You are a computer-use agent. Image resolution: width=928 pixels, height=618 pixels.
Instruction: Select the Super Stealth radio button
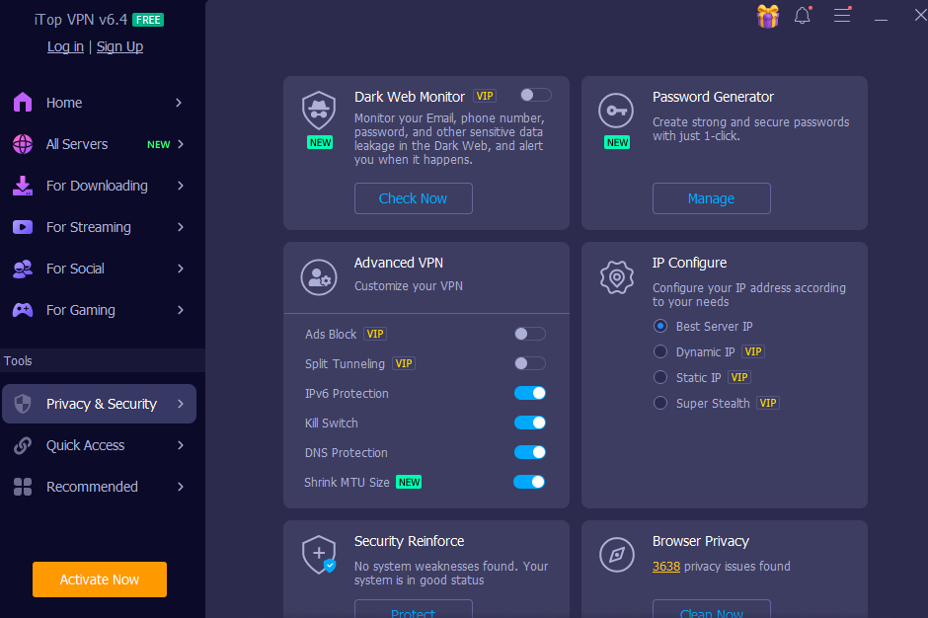click(x=660, y=403)
